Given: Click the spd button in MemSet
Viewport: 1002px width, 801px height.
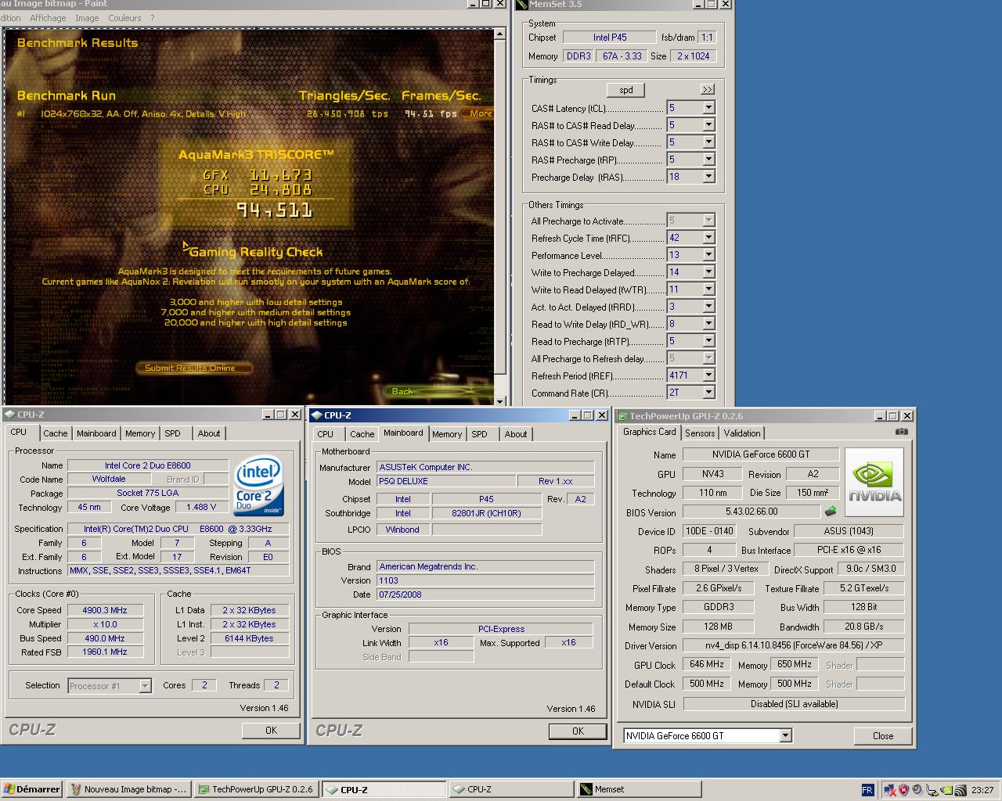Looking at the screenshot, I should 626,90.
